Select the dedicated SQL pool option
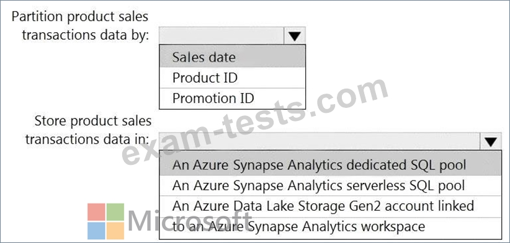 [330, 165]
